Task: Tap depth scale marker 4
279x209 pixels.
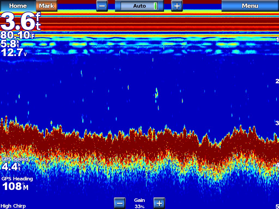Action: pos(277,165)
